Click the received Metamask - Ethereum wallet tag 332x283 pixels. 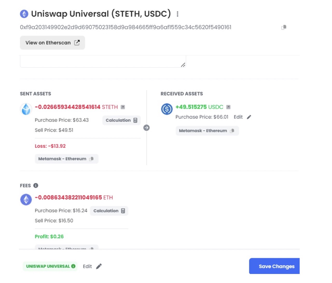207,131
